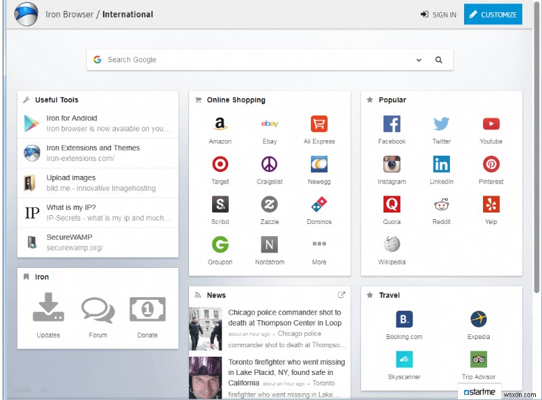This screenshot has height=400, width=542.
Task: Click the Craigslist peace-sign icon
Action: point(269,164)
